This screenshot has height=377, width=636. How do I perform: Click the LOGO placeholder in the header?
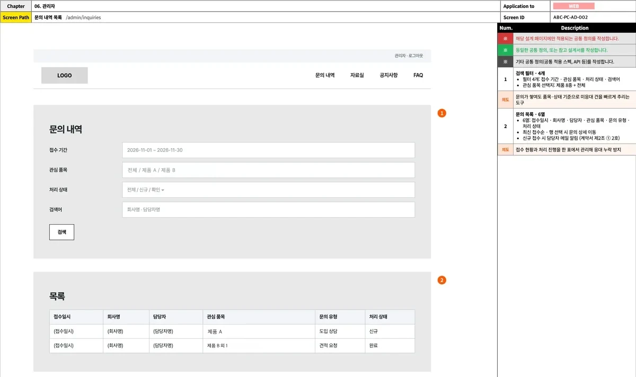tap(65, 75)
